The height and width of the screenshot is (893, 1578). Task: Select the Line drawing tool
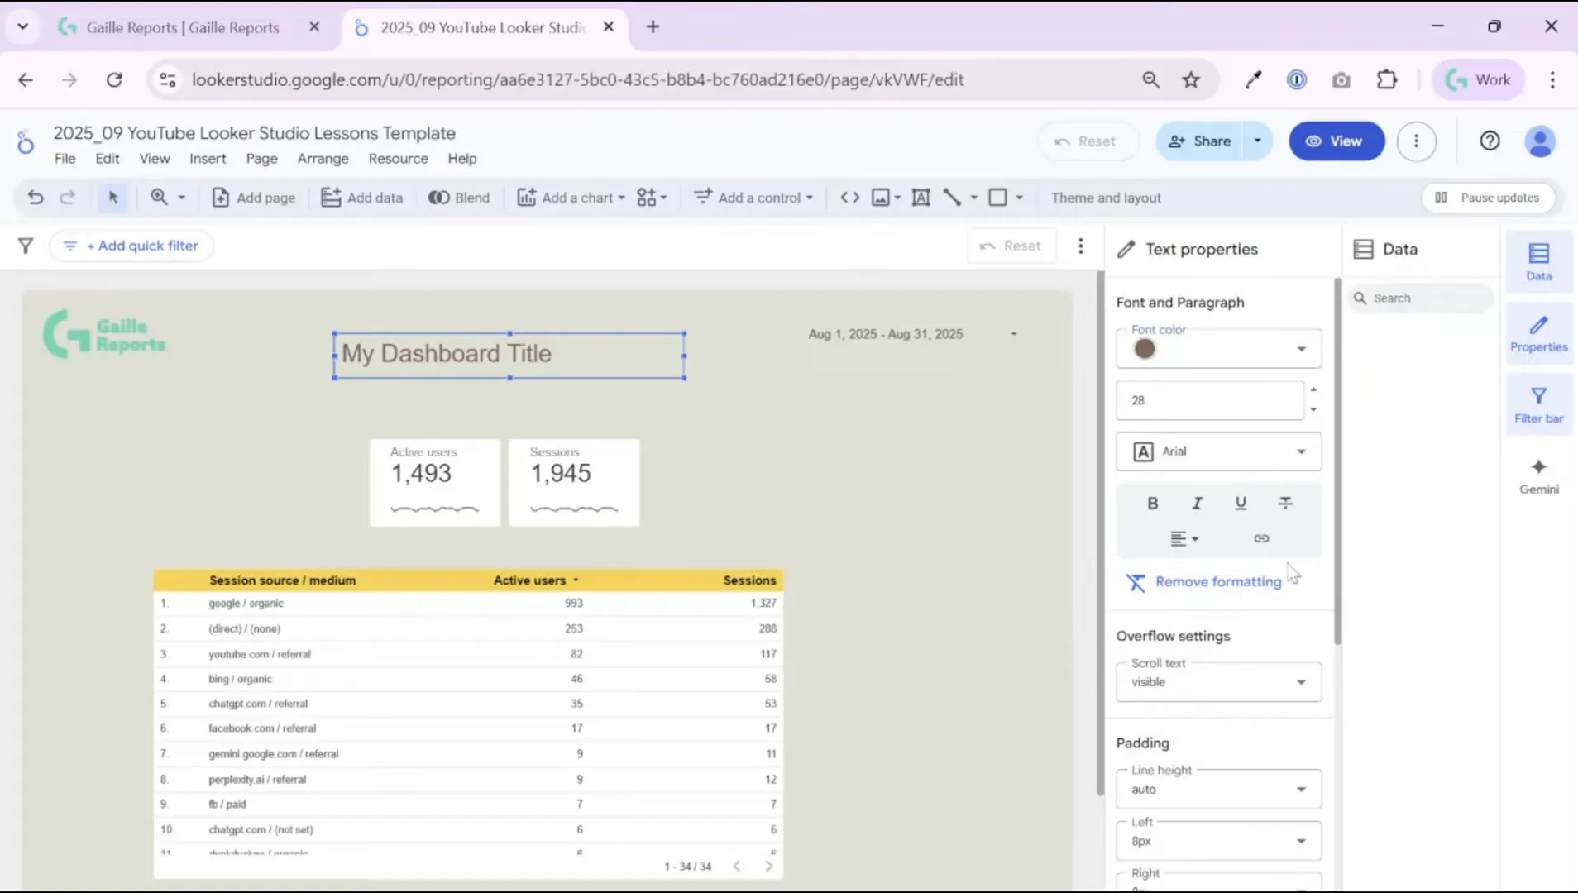click(x=952, y=197)
